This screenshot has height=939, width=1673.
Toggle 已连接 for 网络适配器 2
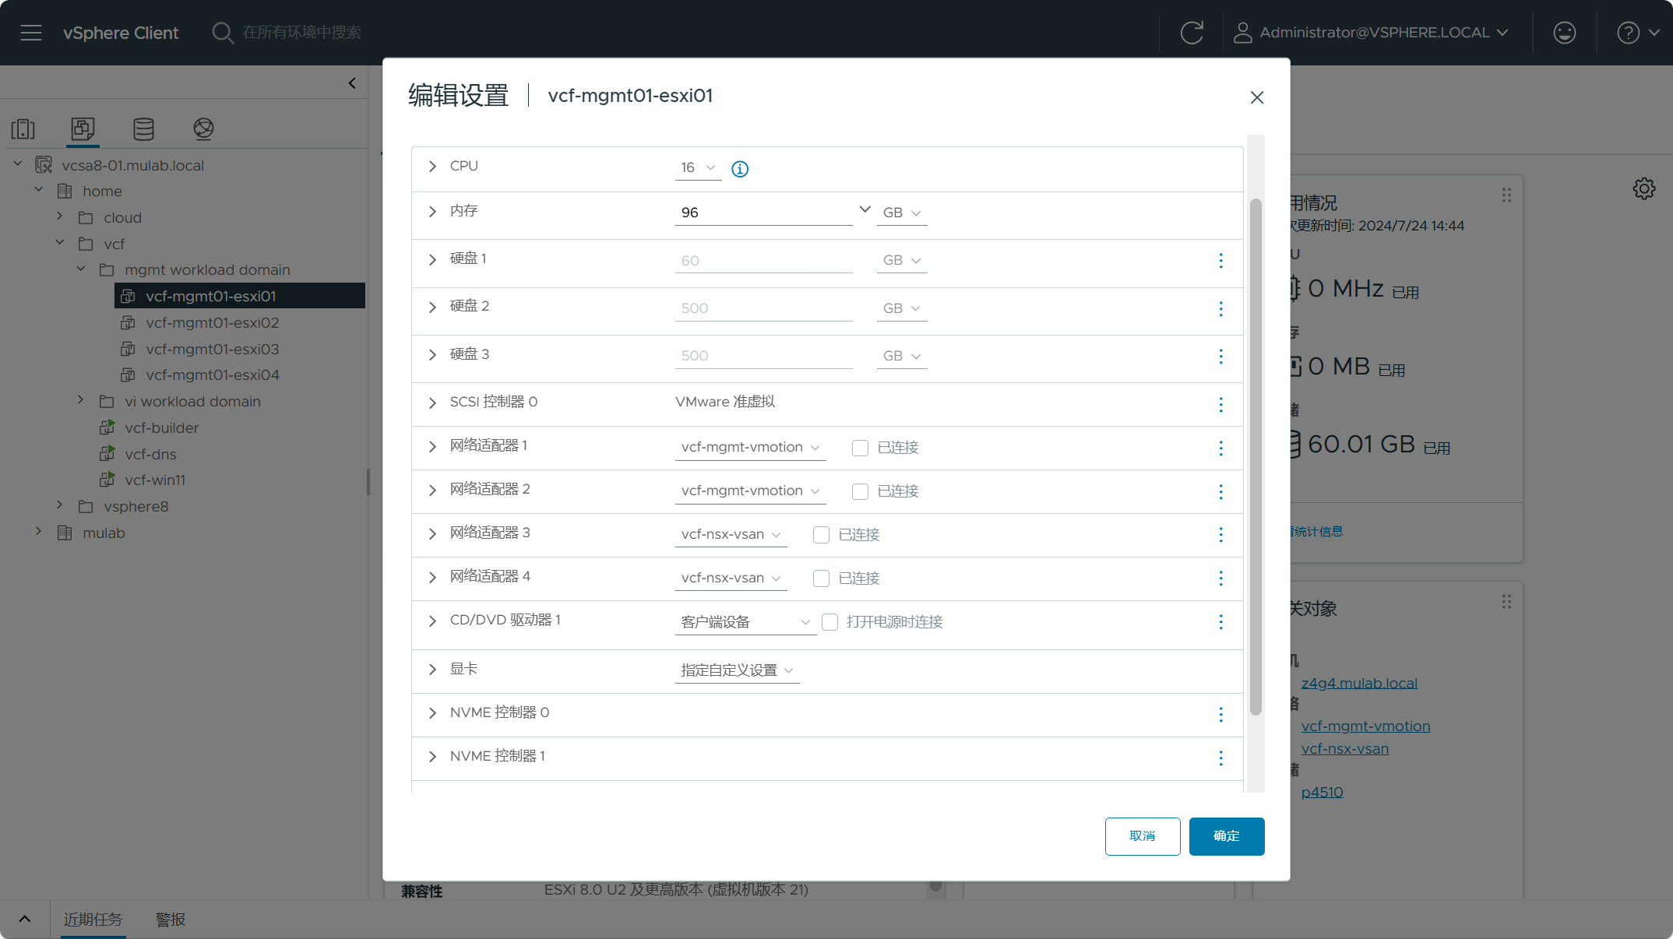[860, 491]
